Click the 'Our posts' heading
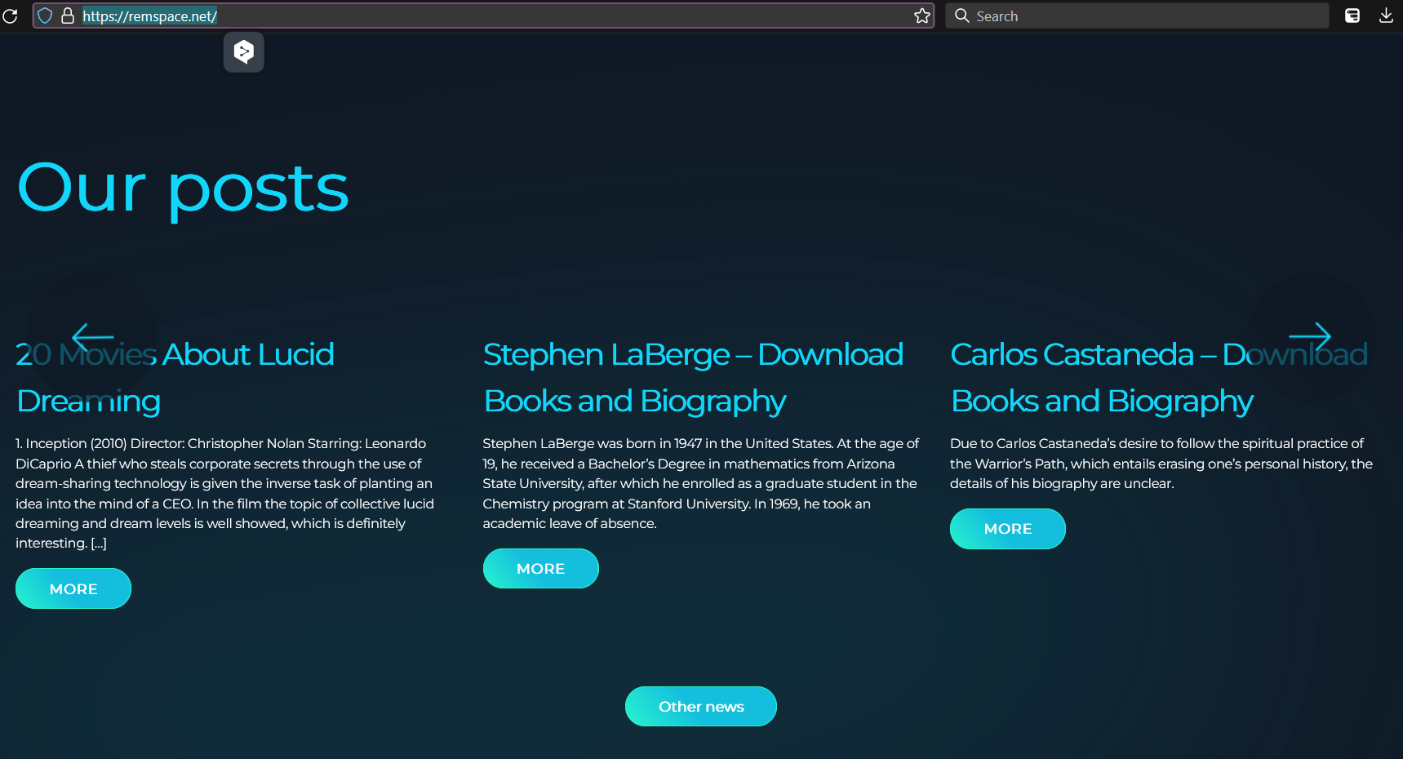The height and width of the screenshot is (759, 1403). 183,189
